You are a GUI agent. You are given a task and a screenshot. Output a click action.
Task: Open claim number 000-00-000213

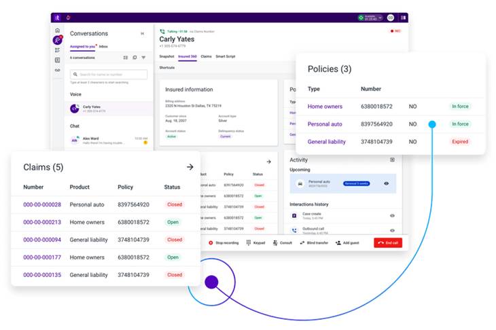[42, 222]
